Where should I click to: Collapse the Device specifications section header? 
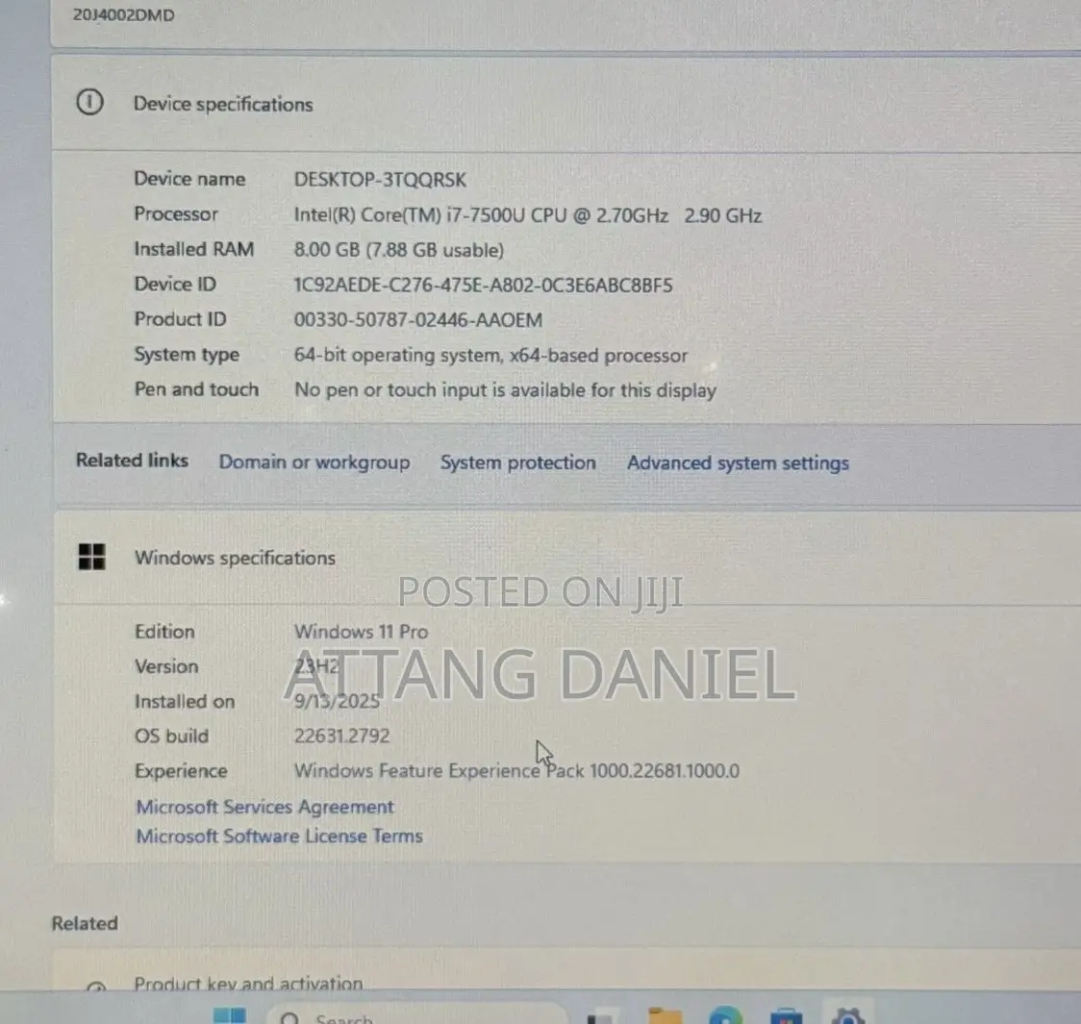click(x=566, y=104)
